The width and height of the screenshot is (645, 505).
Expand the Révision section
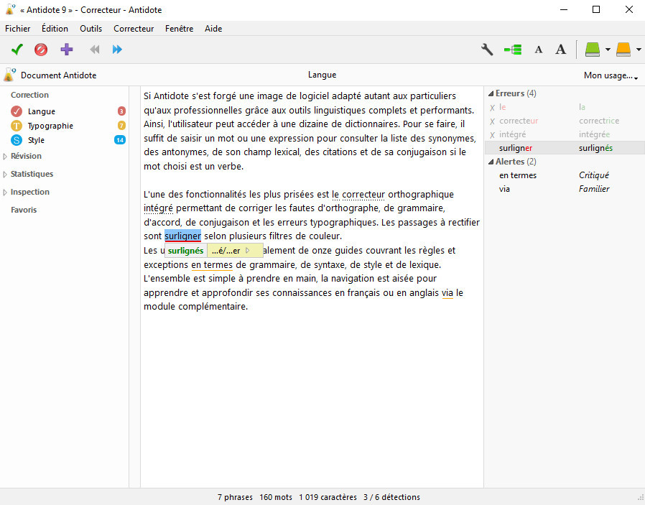[x=5, y=157]
